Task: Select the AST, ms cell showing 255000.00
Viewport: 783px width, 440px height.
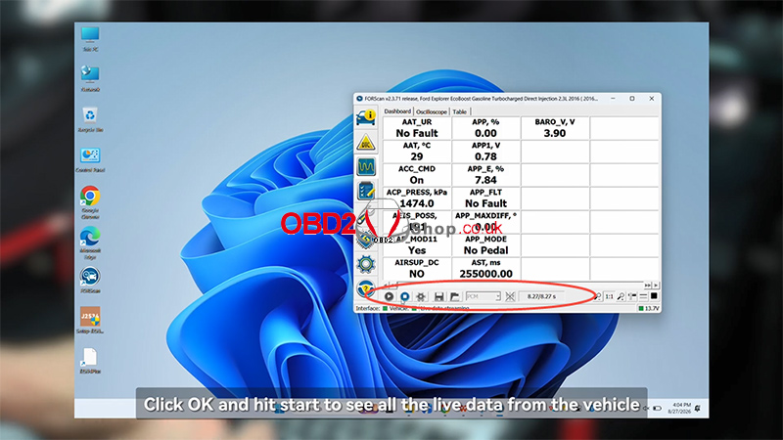Action: tap(485, 269)
